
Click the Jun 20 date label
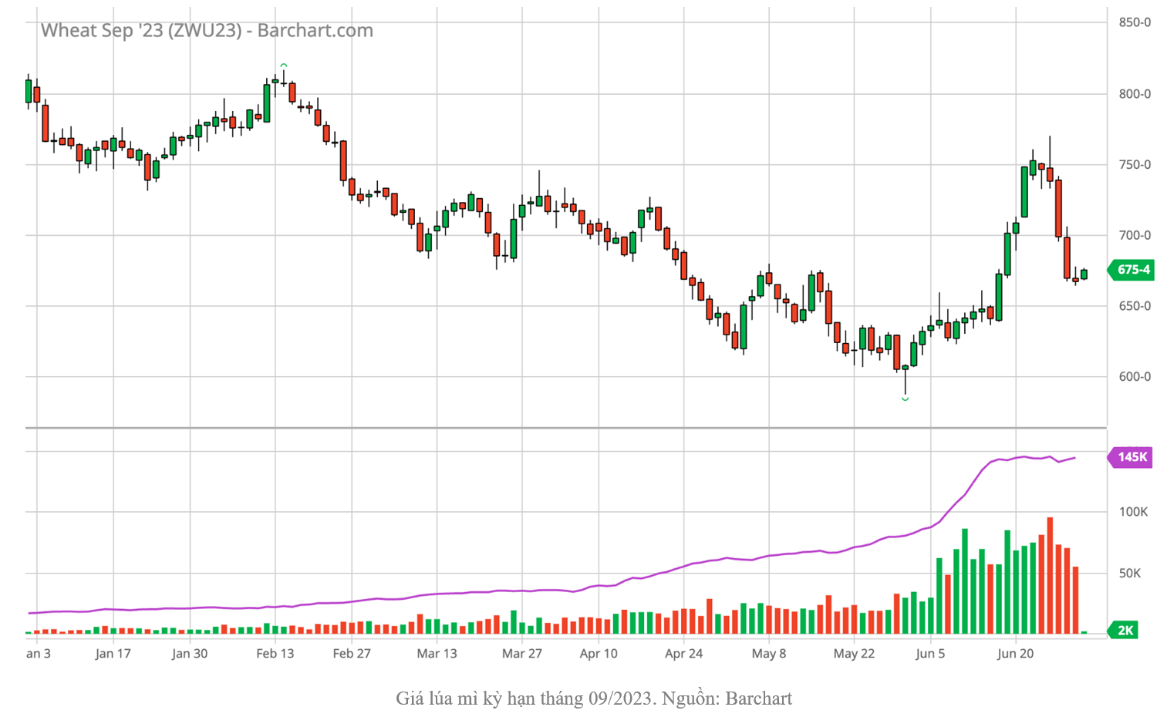(x=1015, y=654)
